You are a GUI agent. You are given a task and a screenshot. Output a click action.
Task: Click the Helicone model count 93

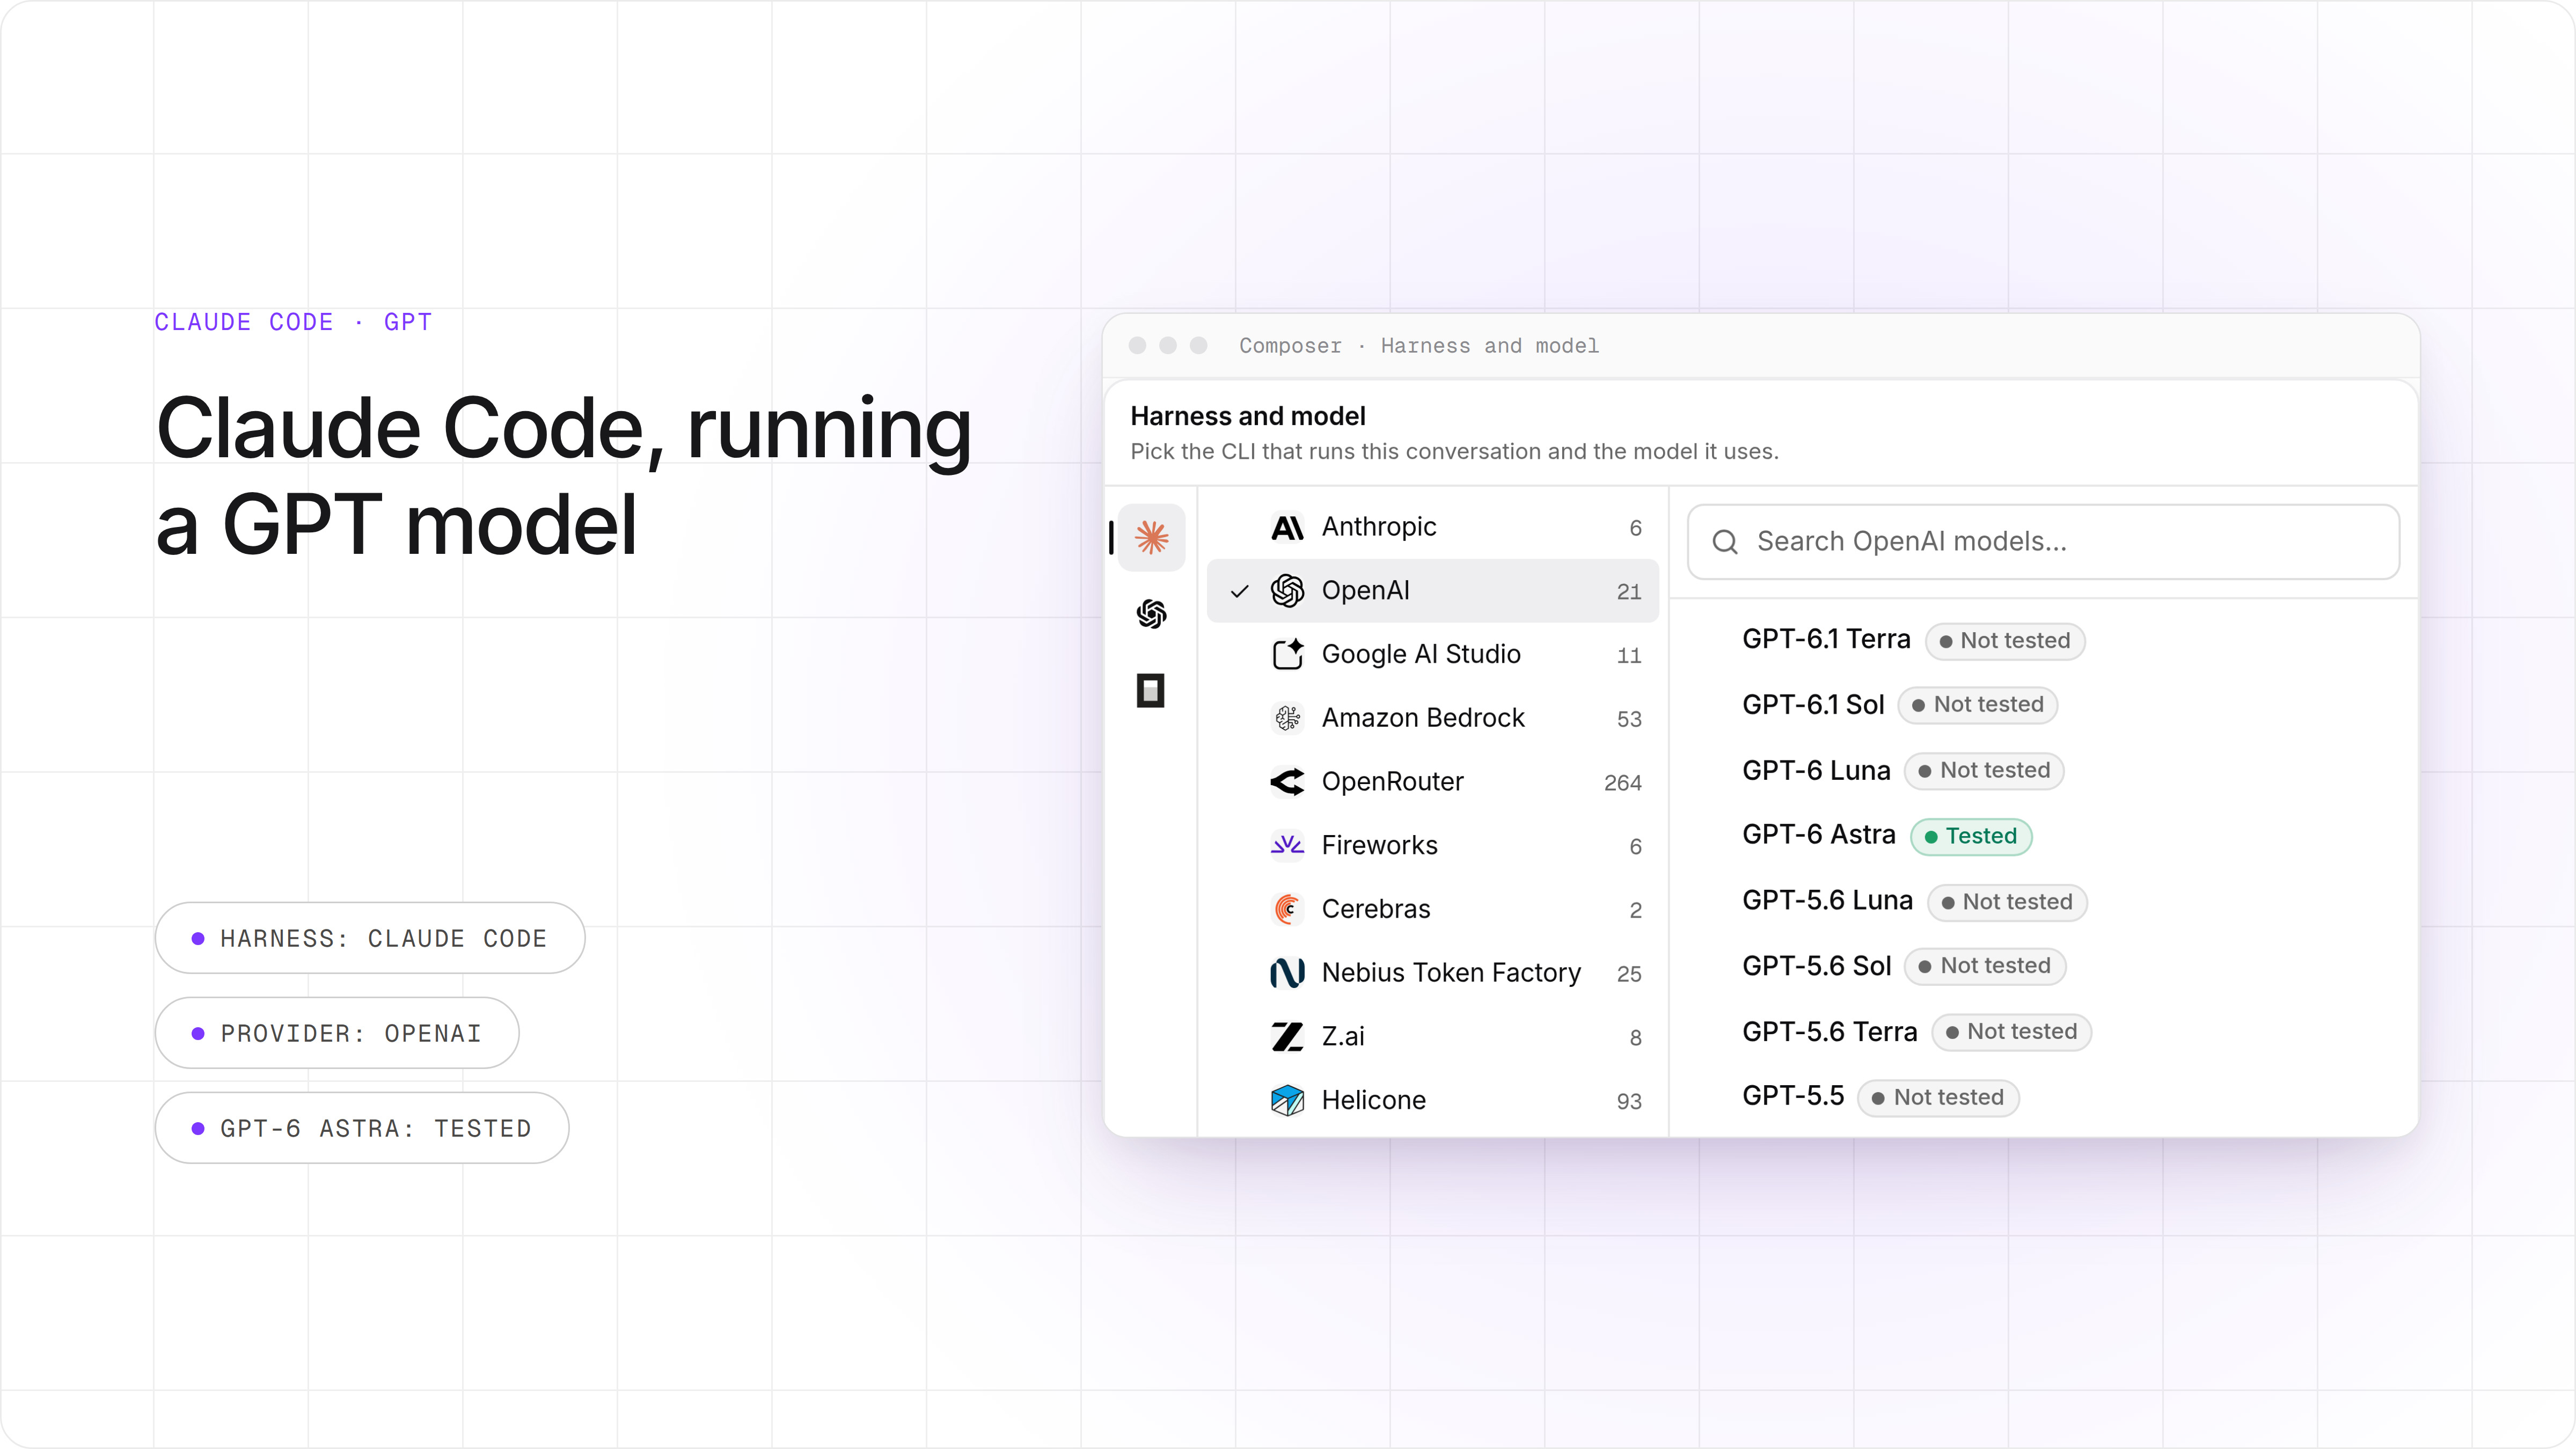point(1629,1101)
